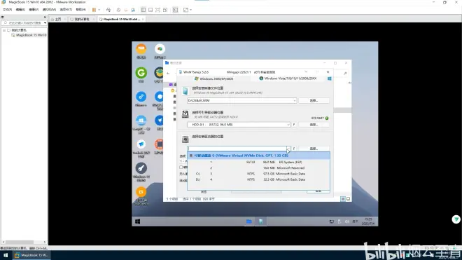
Task: Toggle the thumbnail bar toolbar icon
Action: click(150, 10)
